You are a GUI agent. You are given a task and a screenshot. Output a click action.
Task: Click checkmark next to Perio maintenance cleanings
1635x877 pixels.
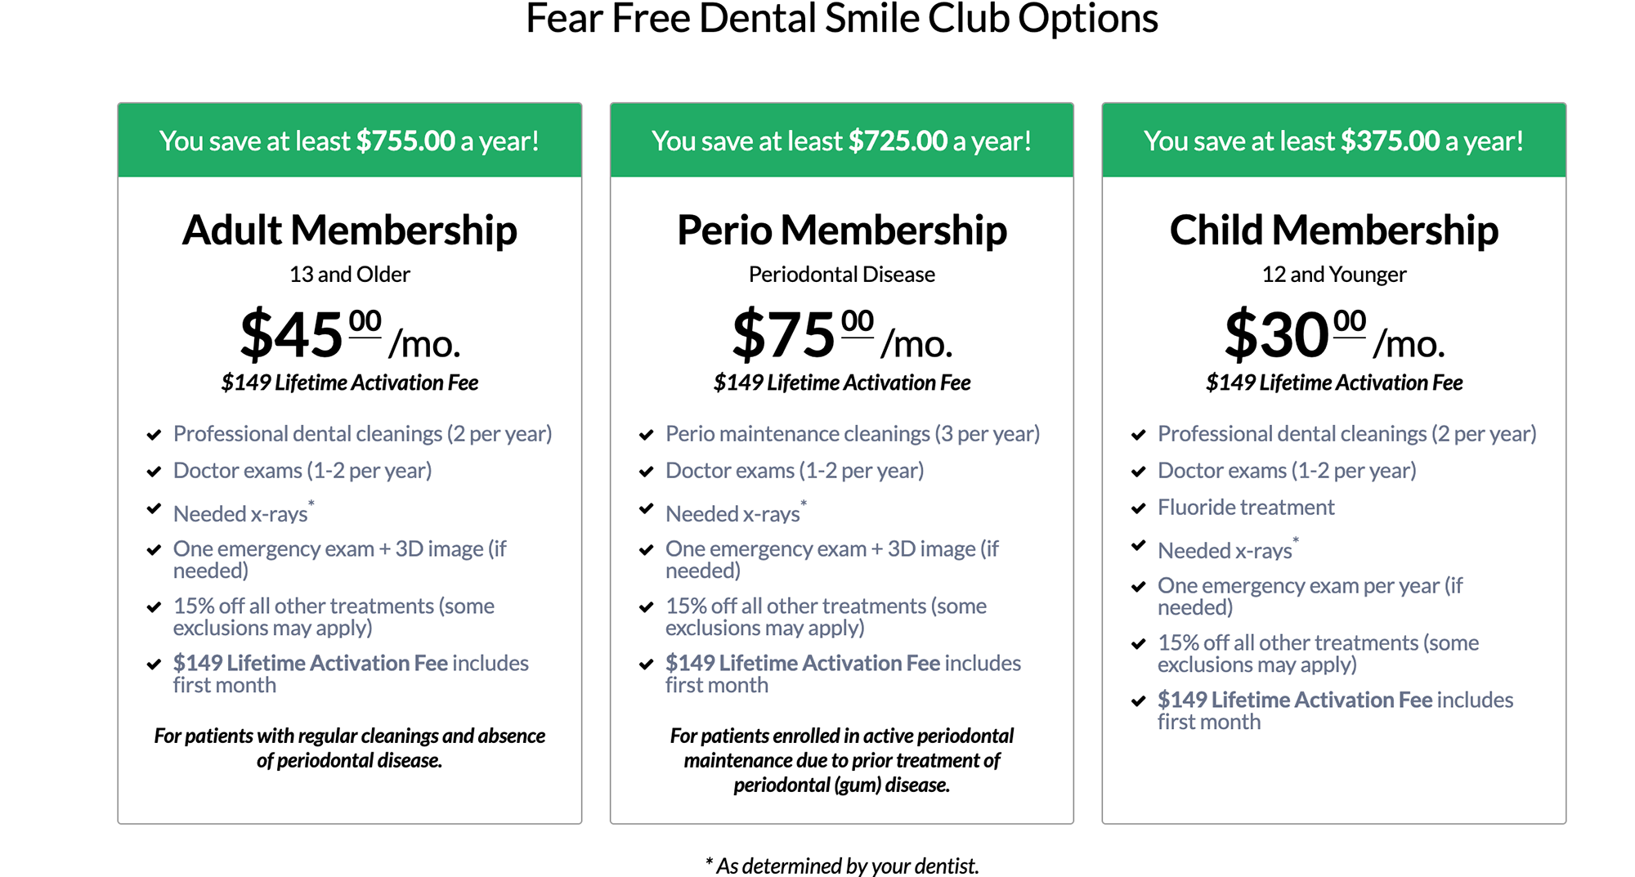pos(646,435)
